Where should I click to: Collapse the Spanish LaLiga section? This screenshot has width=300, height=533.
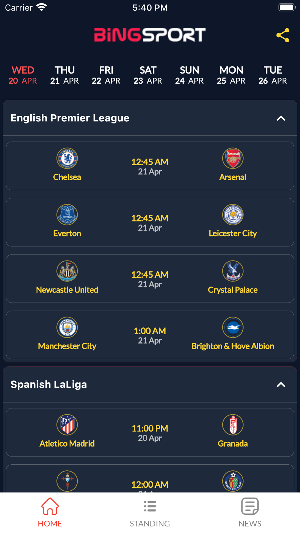pos(281,385)
